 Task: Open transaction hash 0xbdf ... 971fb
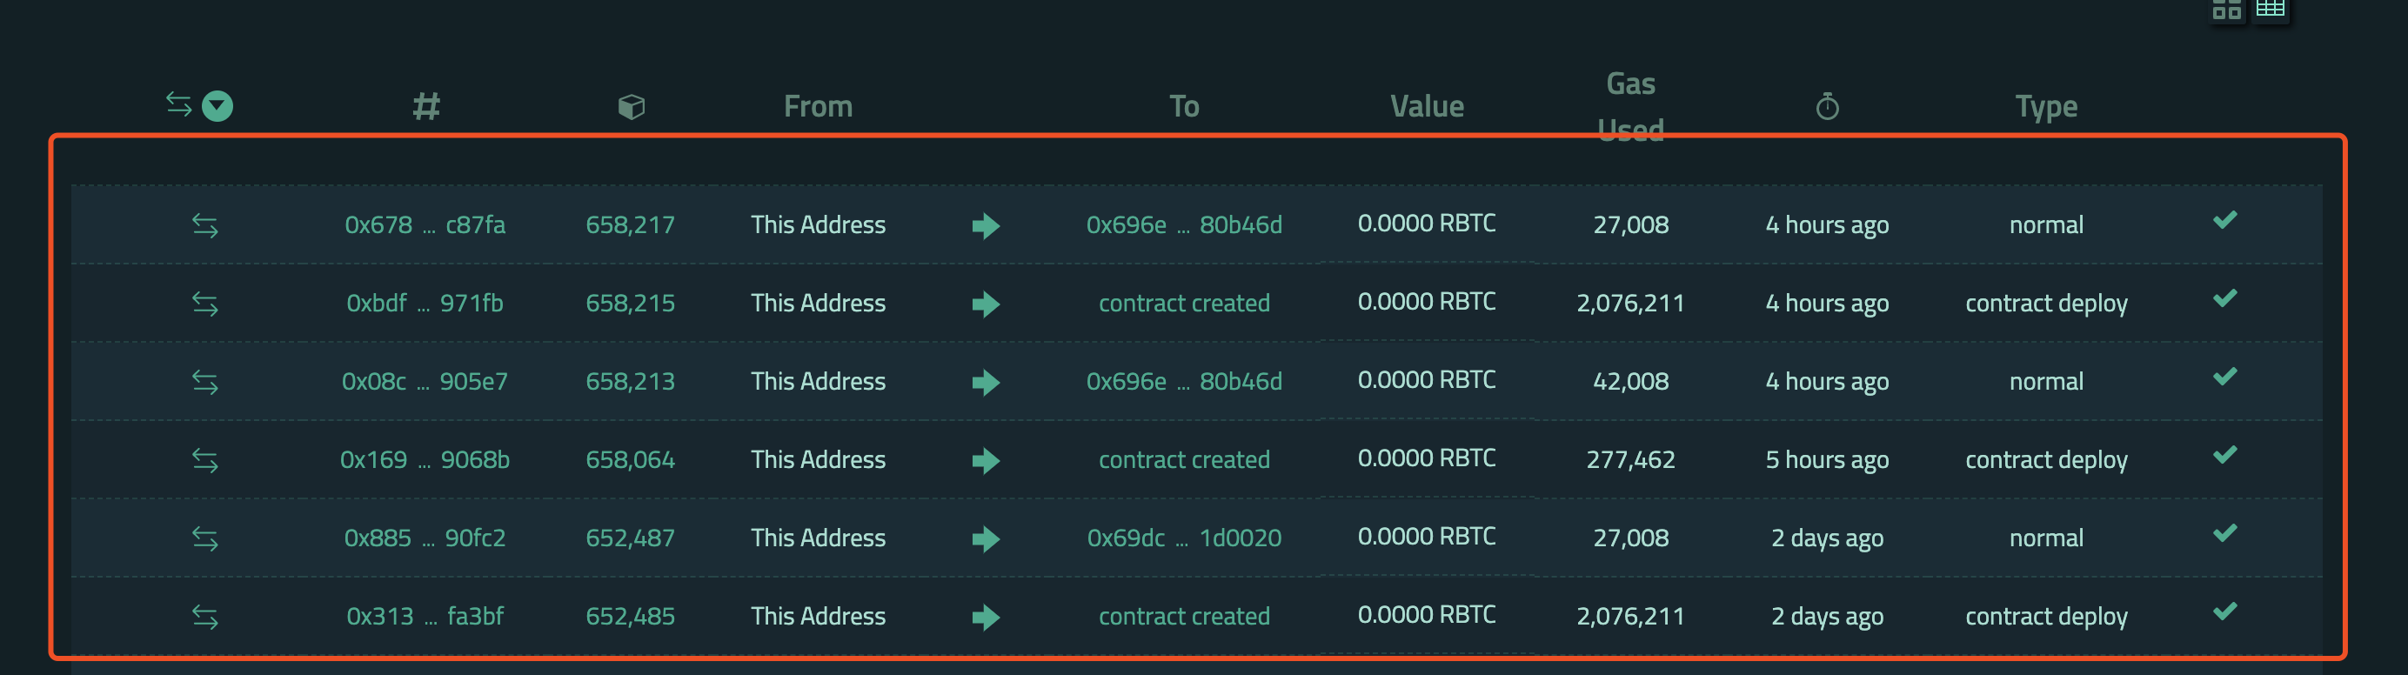coord(425,303)
